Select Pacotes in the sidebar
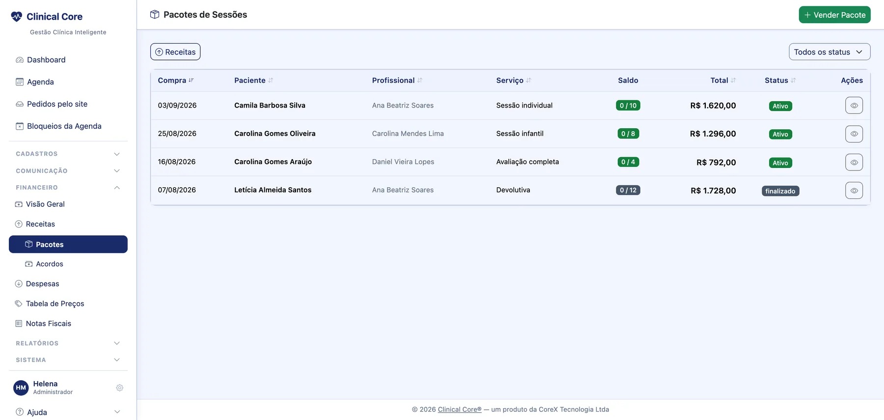Viewport: 884px width, 420px height. point(68,244)
